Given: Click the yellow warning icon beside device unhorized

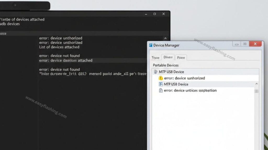Looking at the screenshot, I should coord(161,78).
